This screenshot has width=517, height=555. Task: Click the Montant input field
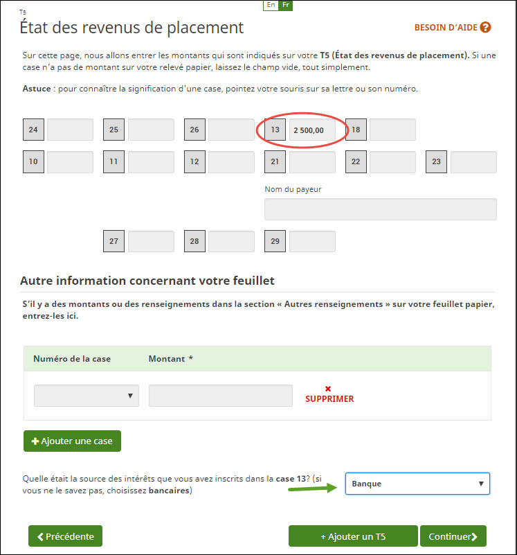(220, 396)
